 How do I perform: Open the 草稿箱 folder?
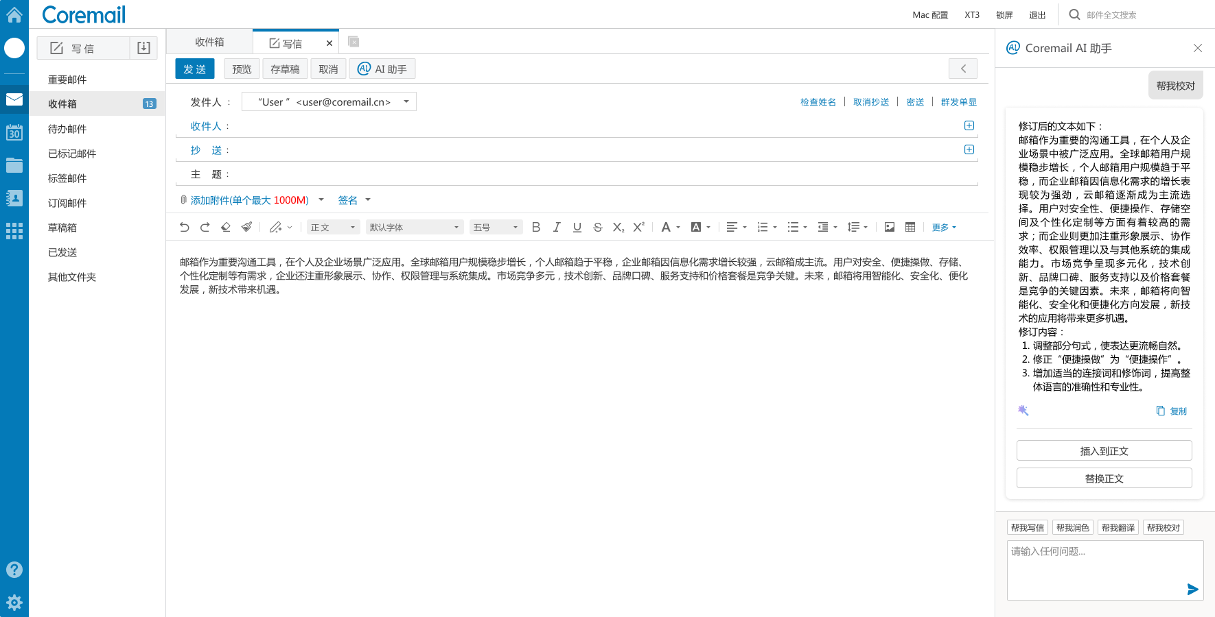tap(62, 228)
